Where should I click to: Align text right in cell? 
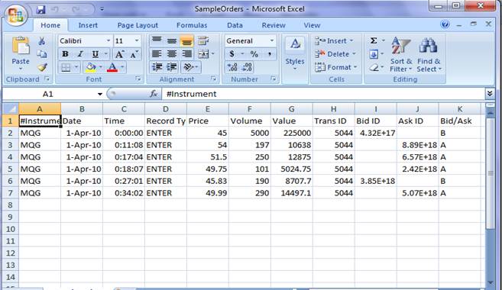tap(187, 54)
